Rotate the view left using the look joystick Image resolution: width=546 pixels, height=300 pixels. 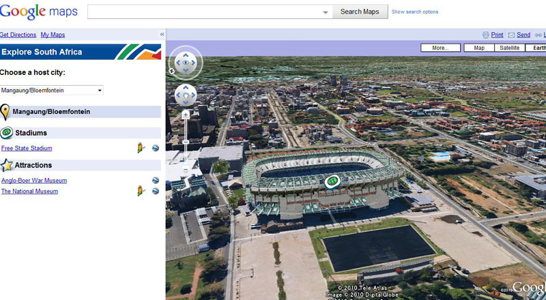pyautogui.click(x=178, y=63)
